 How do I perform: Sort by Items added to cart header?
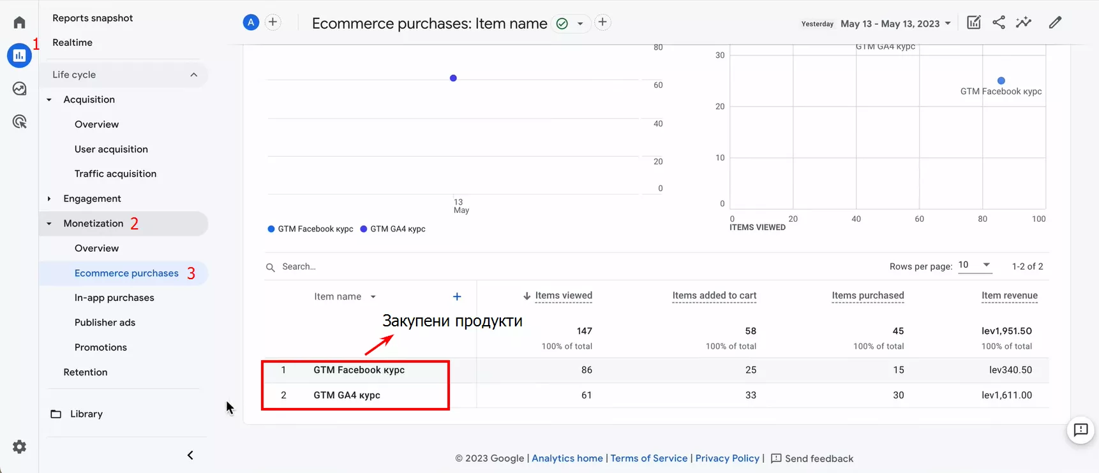click(714, 296)
